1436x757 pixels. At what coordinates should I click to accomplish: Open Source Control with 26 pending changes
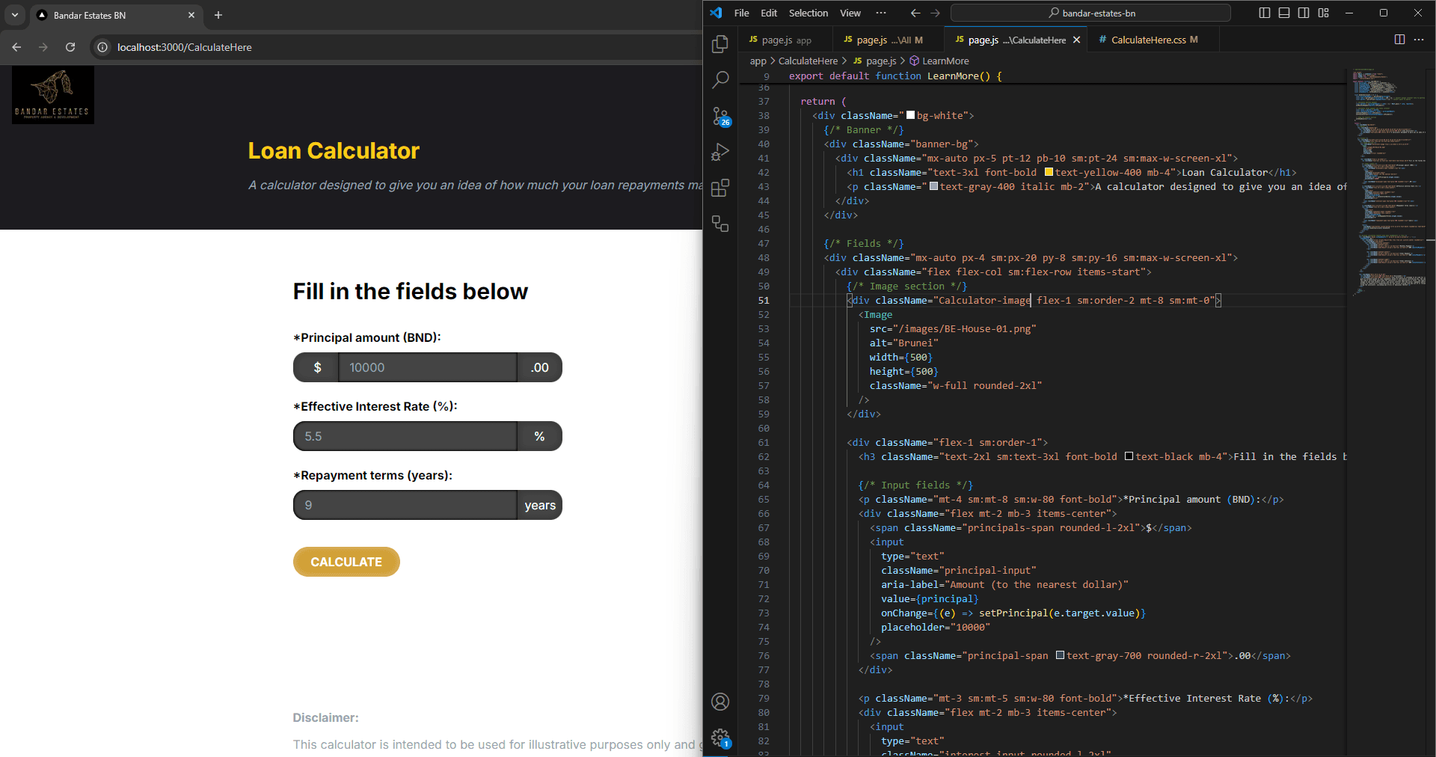coord(720,116)
